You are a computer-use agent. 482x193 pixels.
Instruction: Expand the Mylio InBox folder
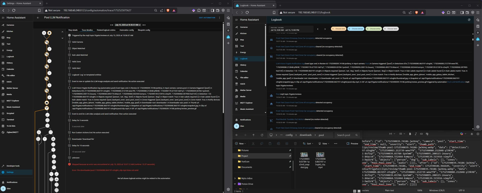235,178
